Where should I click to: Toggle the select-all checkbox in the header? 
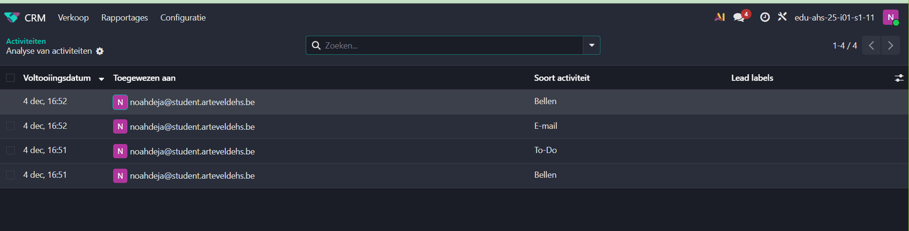tap(10, 78)
